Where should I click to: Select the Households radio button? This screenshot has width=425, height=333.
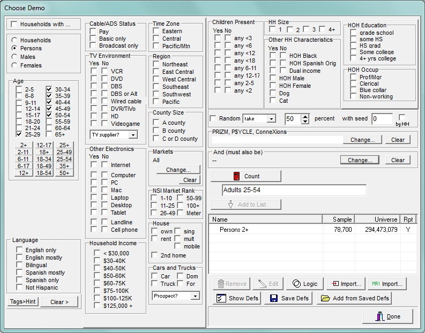(x=14, y=40)
